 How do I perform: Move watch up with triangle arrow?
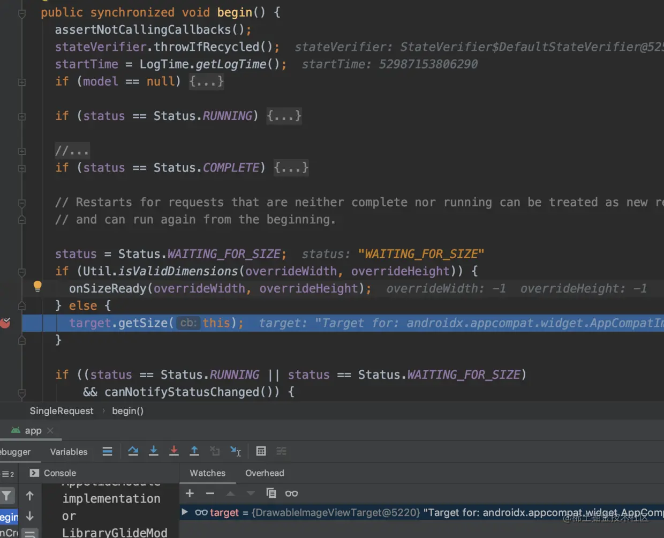[230, 493]
